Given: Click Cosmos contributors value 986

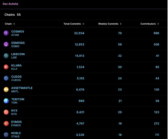Looking at the screenshot, I should click(156, 33).
